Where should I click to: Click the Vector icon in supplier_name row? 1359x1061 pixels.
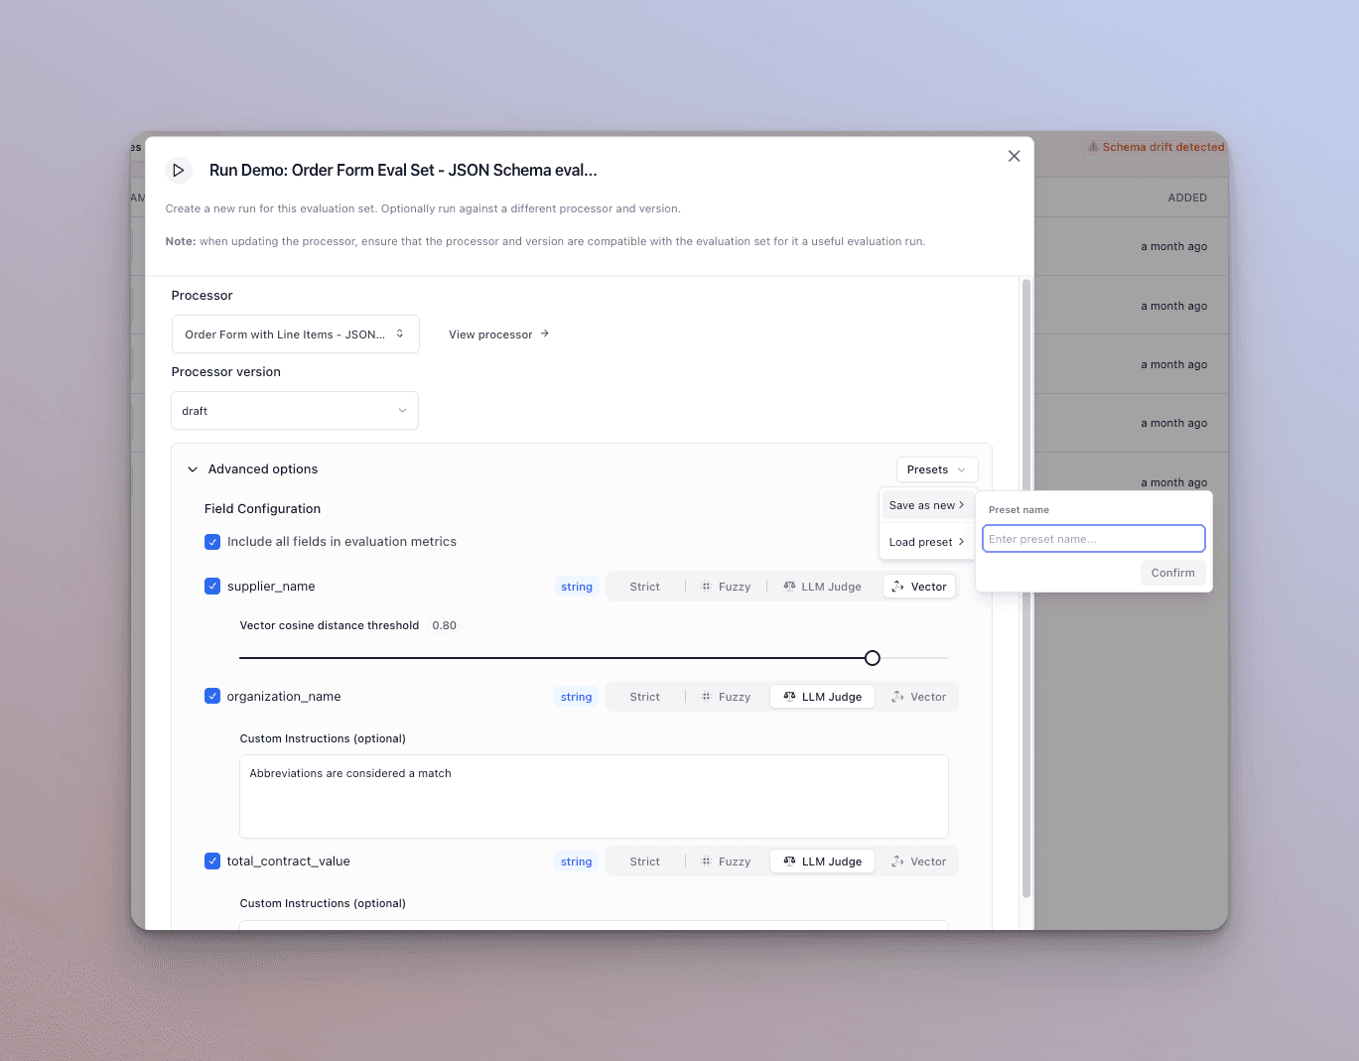coord(897,587)
